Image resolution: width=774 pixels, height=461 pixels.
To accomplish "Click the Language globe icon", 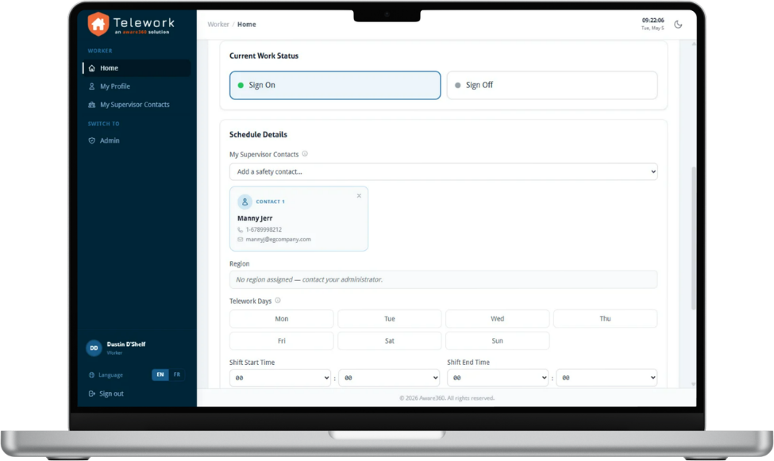I will 91,375.
